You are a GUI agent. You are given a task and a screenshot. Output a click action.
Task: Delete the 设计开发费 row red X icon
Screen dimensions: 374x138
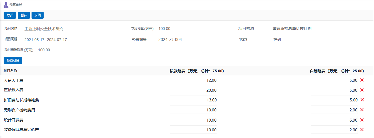pos(362,120)
